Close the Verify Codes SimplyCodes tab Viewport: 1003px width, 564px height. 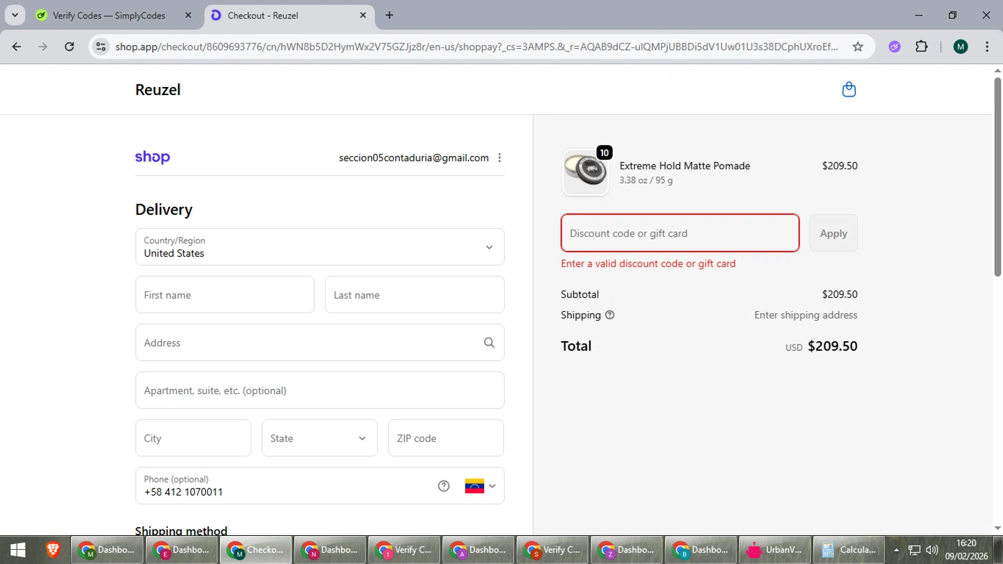(x=188, y=15)
